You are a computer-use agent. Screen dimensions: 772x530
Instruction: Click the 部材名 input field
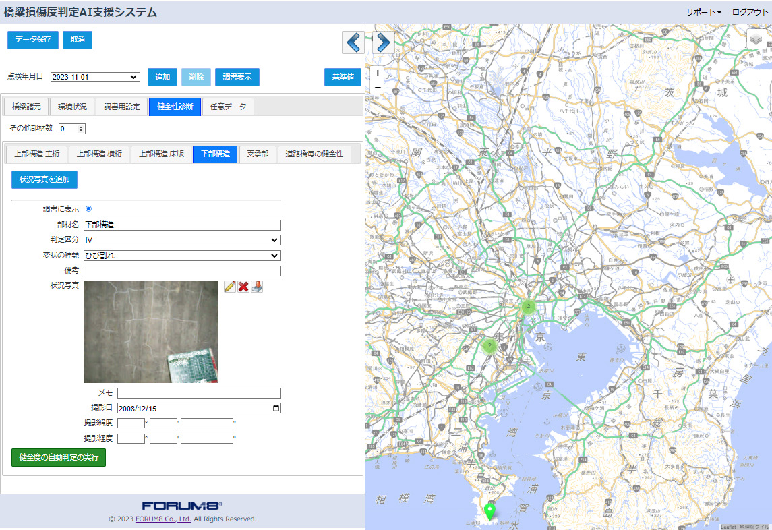click(182, 225)
